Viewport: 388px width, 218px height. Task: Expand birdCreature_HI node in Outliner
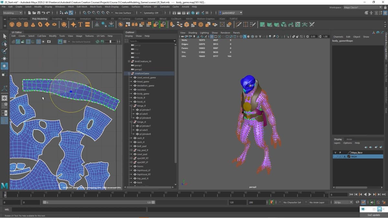[x=129, y=61]
